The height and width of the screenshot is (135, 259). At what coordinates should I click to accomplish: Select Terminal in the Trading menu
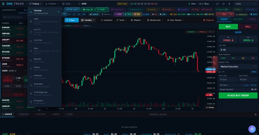point(44,12)
